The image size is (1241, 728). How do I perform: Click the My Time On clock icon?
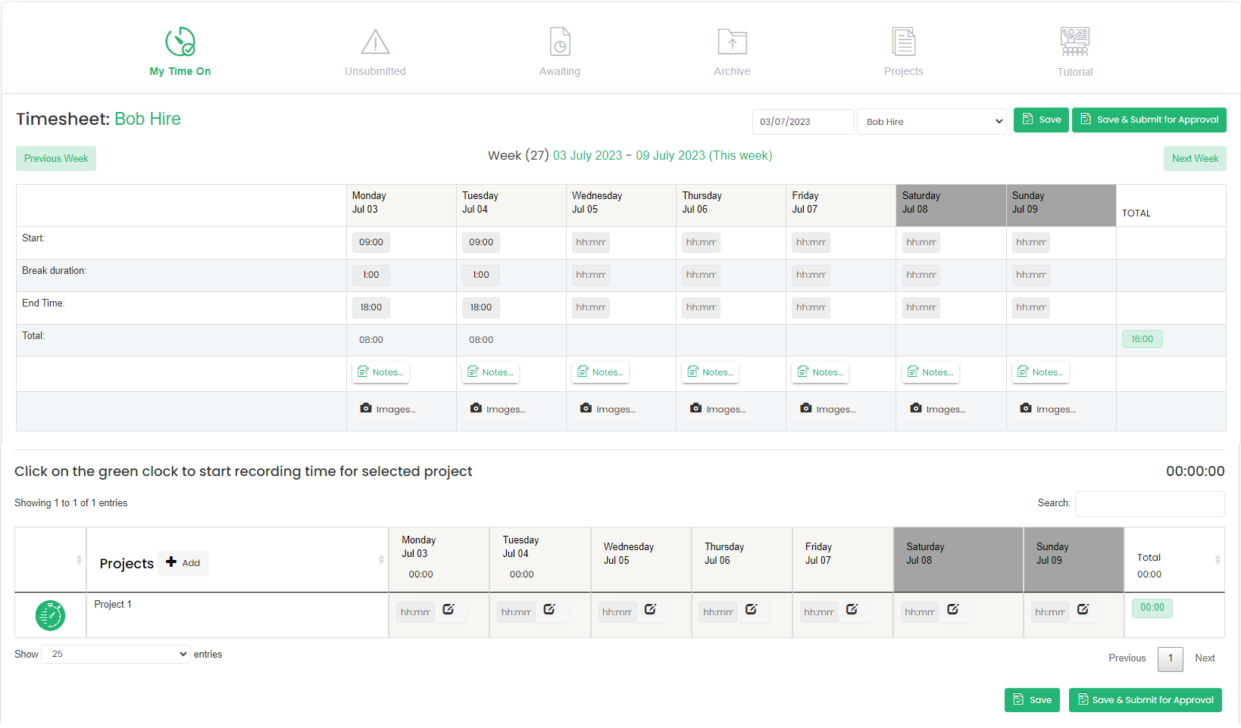180,42
